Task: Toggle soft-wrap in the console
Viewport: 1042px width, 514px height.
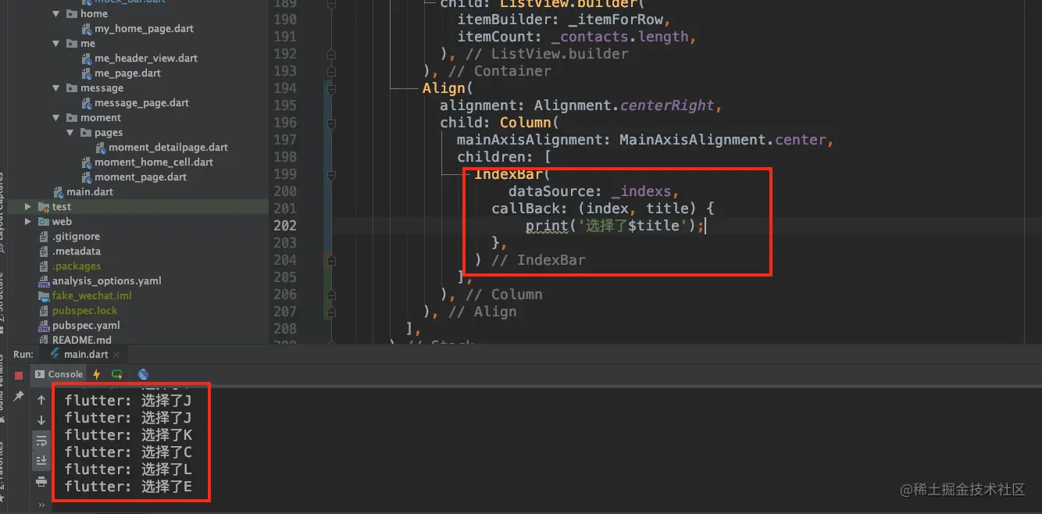Action: (x=41, y=441)
